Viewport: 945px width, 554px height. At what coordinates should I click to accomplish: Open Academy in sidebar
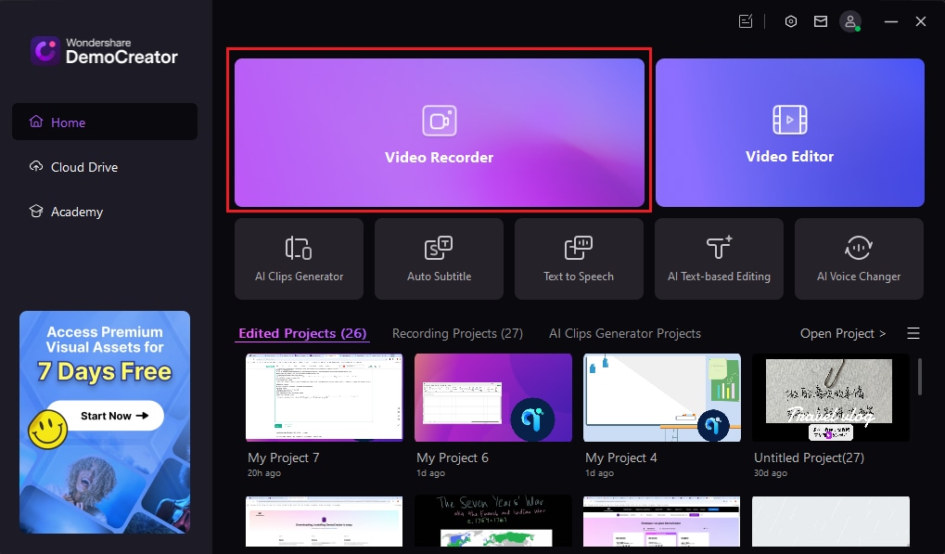105,212
